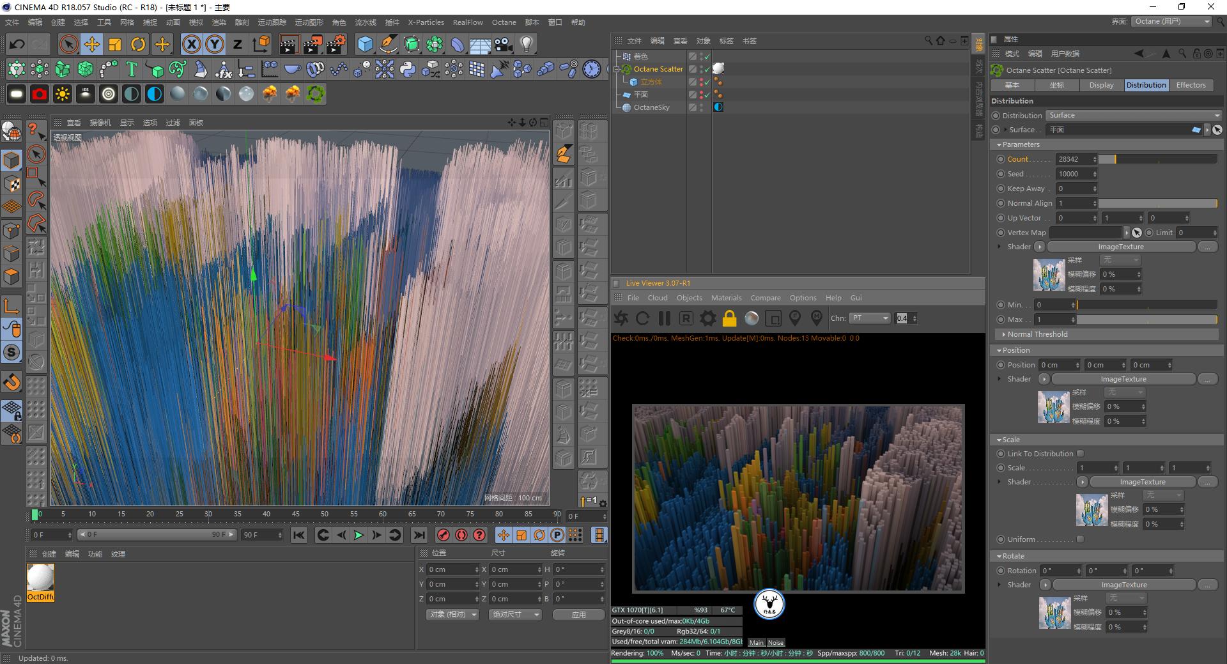Open Live Viewer settings gear
The image size is (1227, 664).
707,318
